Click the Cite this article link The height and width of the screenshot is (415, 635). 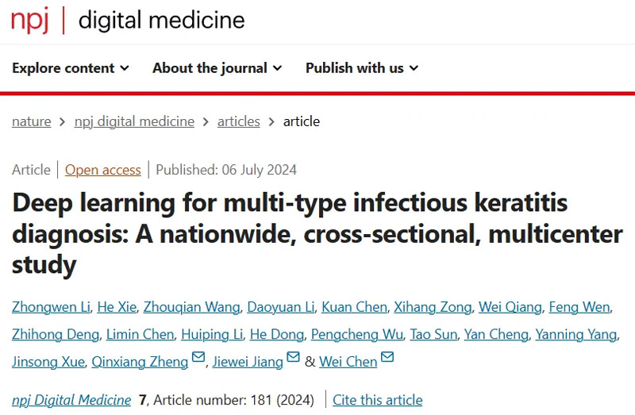tap(378, 400)
